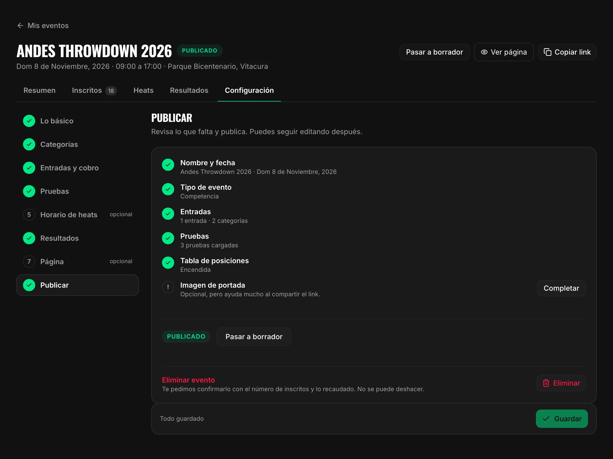613x459 pixels.
Task: Open the Heats tab
Action: coord(143,91)
